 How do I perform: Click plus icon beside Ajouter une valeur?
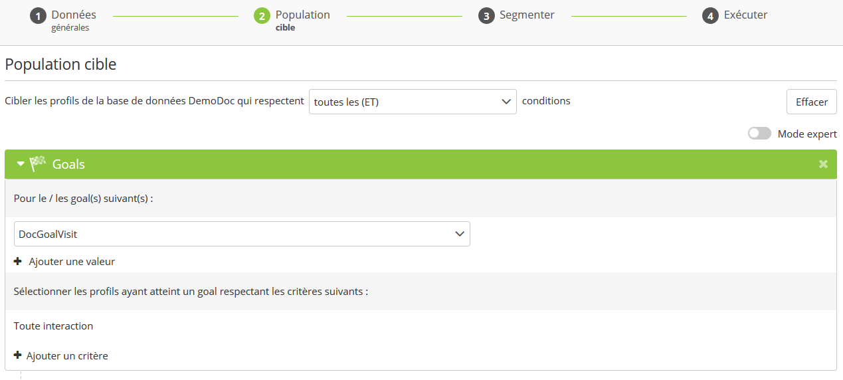tap(18, 262)
